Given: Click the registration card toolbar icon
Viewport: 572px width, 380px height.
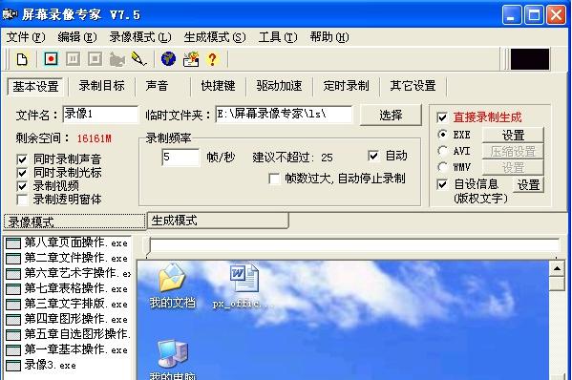Looking at the screenshot, I should [191, 59].
